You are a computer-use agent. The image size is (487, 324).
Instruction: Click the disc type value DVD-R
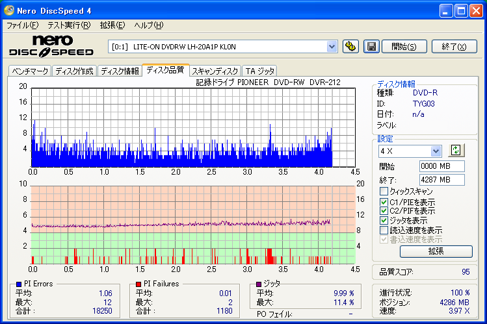[x=425, y=93]
